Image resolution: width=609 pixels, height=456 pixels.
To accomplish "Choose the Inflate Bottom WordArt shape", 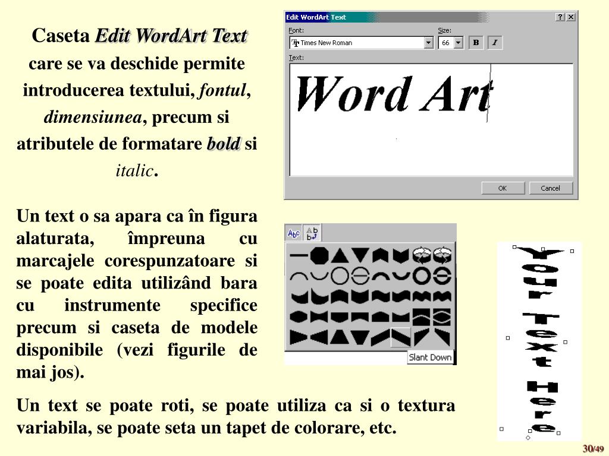I will coord(340,317).
